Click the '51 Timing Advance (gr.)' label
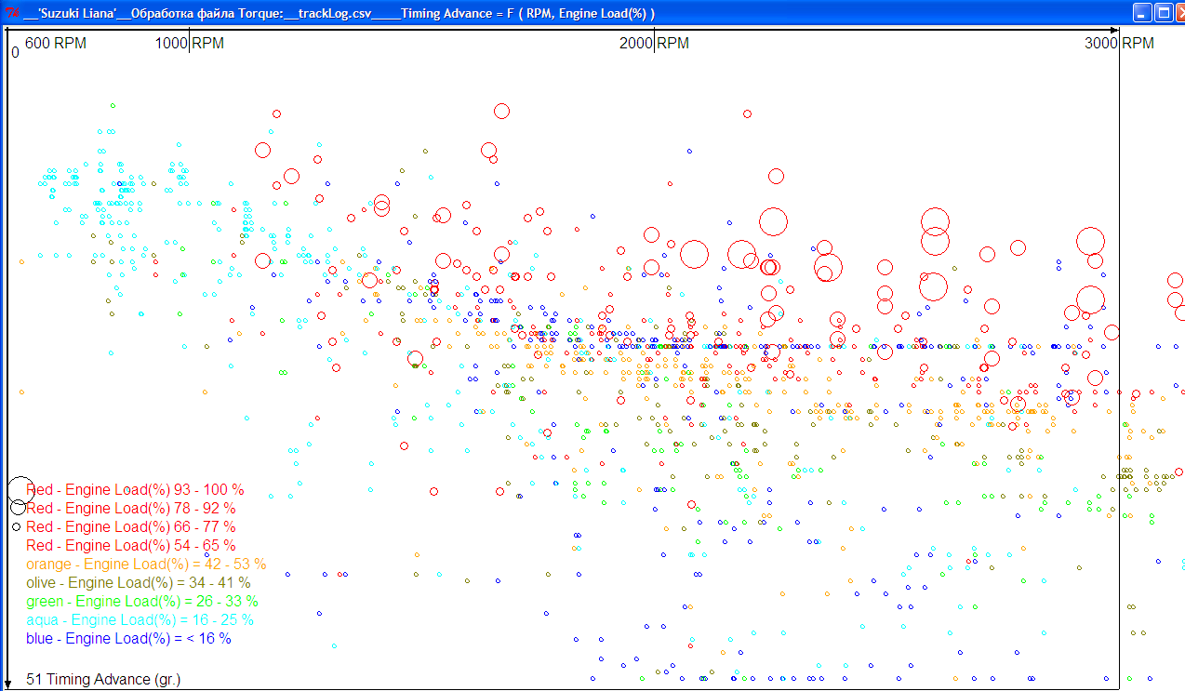 pos(103,679)
